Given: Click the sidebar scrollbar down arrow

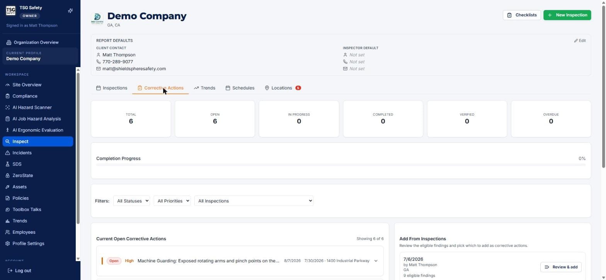Looking at the screenshot, I should tap(78, 259).
